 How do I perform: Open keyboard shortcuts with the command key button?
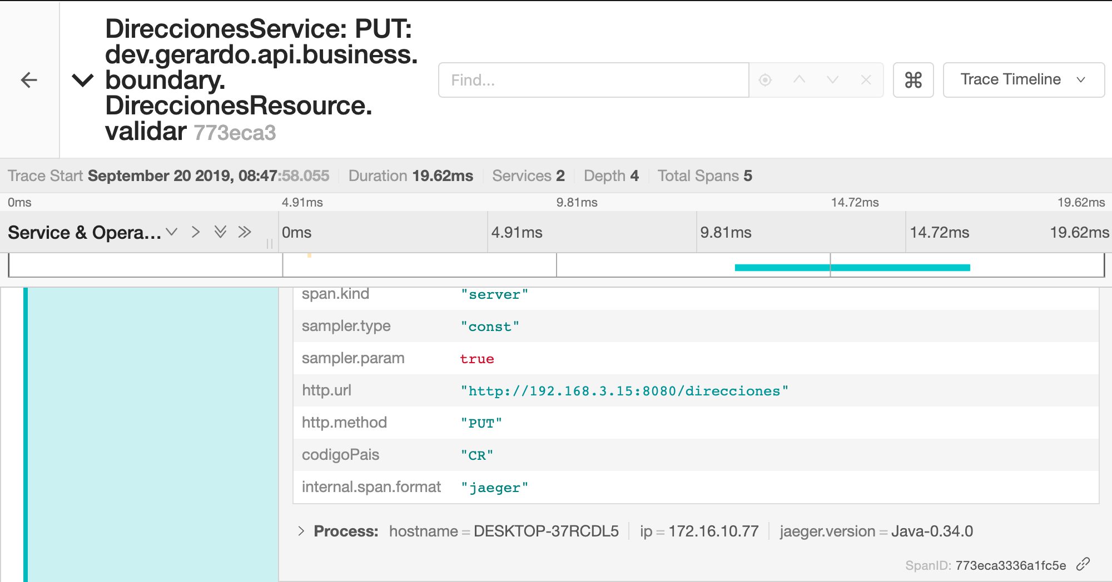[913, 80]
